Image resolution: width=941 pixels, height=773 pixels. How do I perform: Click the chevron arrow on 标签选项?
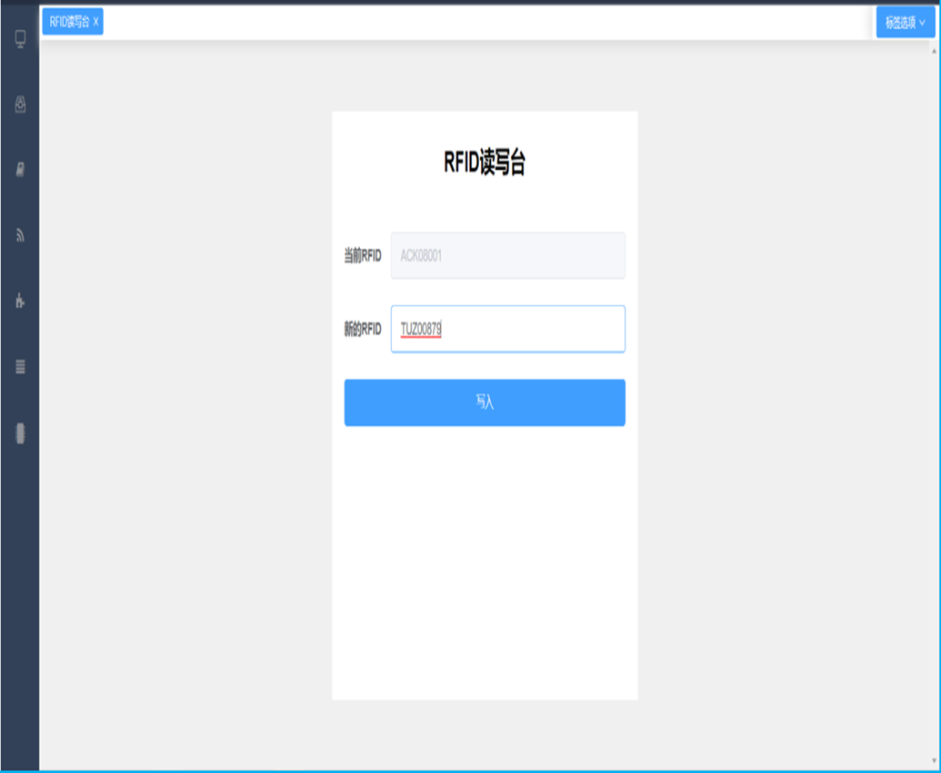point(922,23)
